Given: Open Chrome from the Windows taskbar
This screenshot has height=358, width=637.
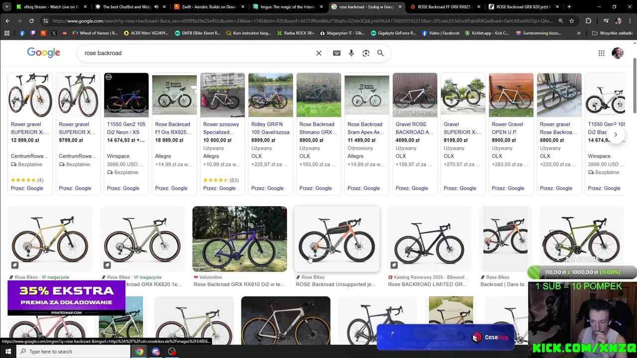Looking at the screenshot, I should pyautogui.click(x=140, y=352).
